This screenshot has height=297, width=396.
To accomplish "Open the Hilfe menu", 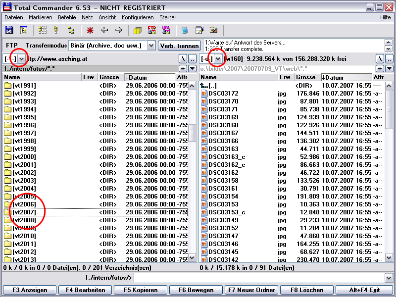I will [x=386, y=17].
